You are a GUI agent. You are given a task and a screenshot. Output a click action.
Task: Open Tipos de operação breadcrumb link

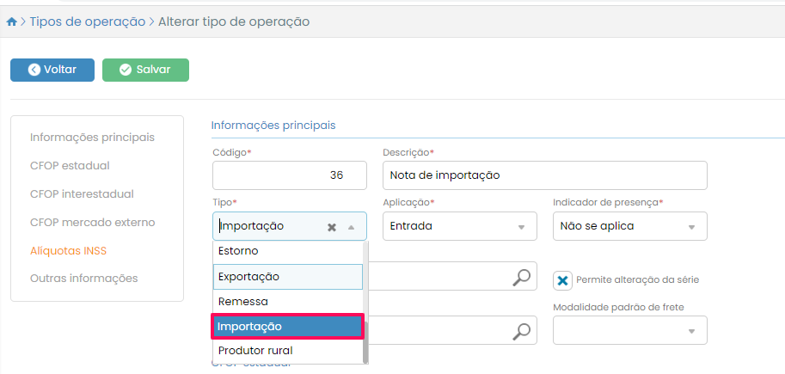pos(87,21)
